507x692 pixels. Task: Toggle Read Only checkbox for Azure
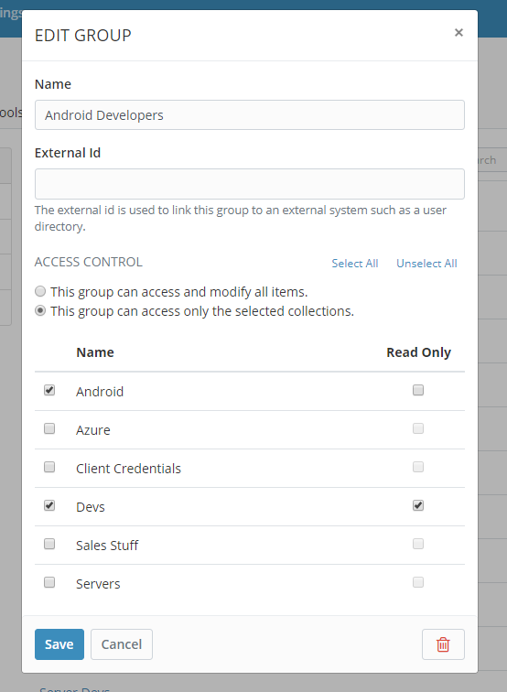point(418,428)
